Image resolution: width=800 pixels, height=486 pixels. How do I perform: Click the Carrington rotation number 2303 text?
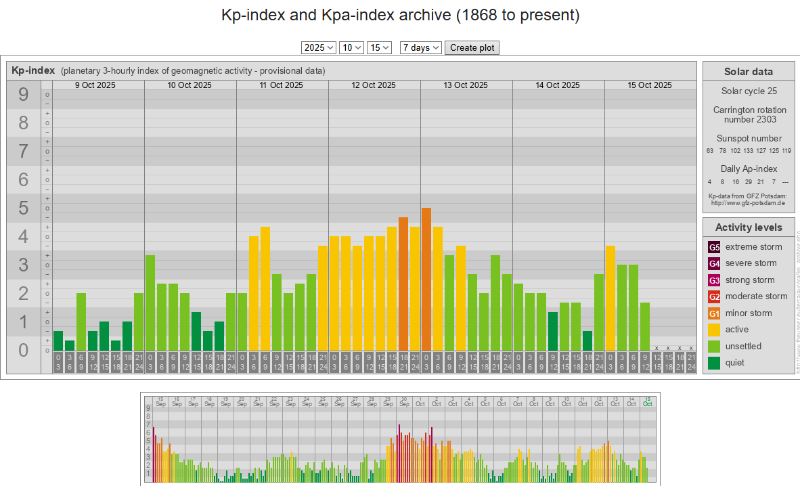[x=749, y=115]
